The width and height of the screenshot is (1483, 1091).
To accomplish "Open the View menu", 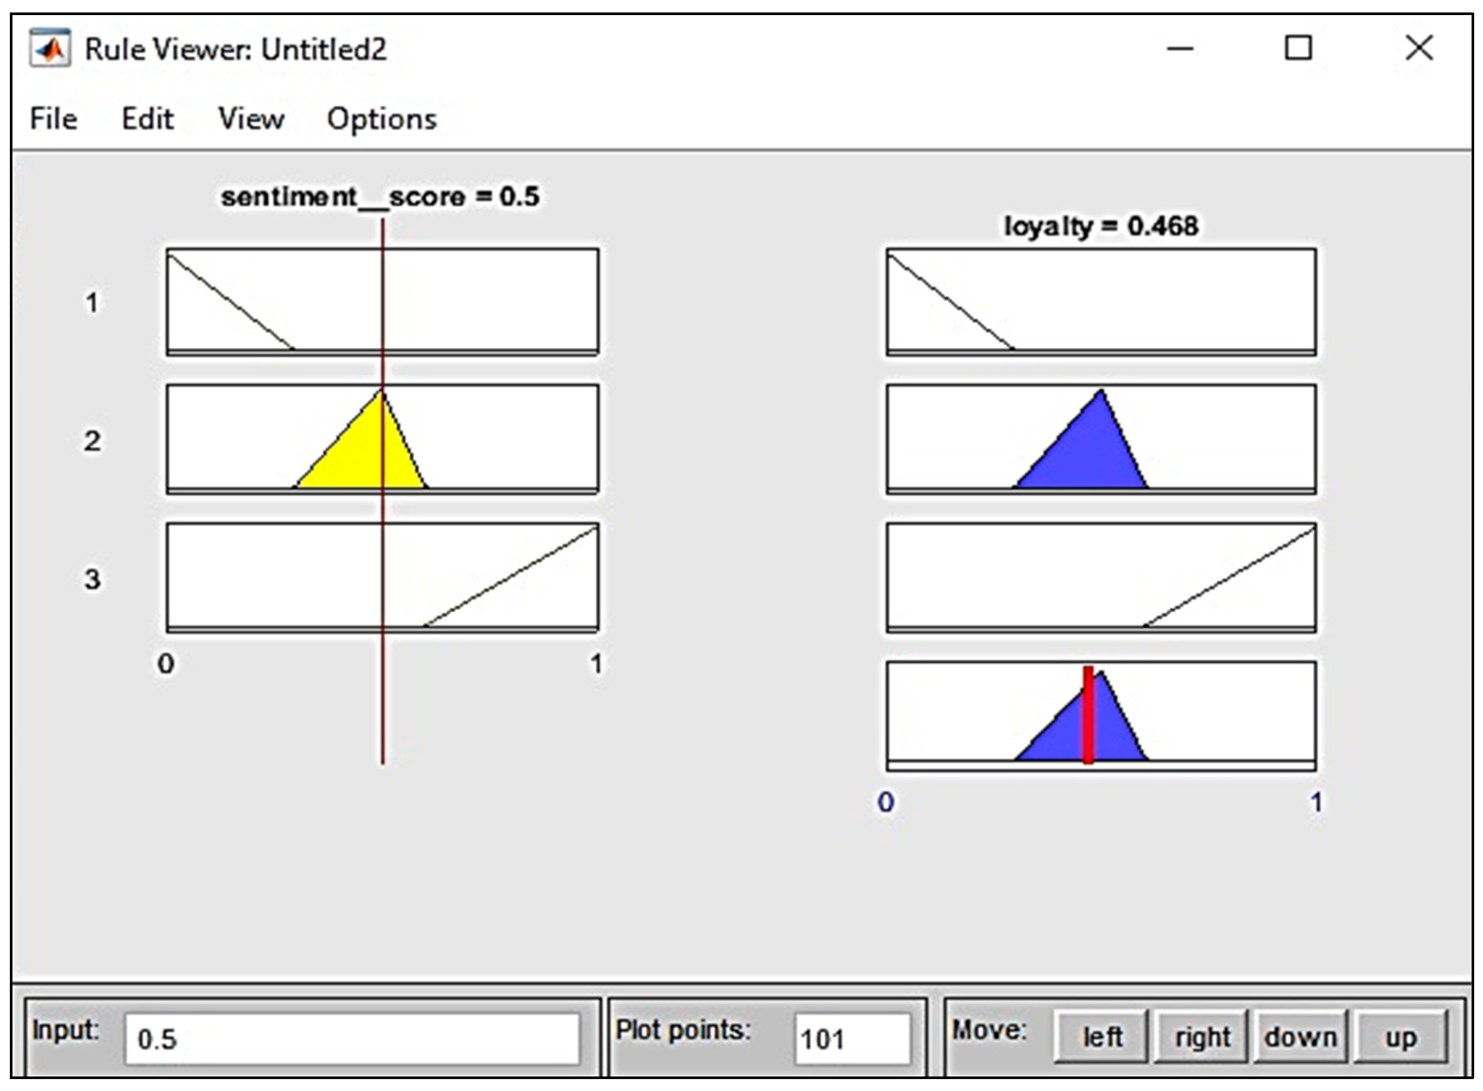I will 251,119.
